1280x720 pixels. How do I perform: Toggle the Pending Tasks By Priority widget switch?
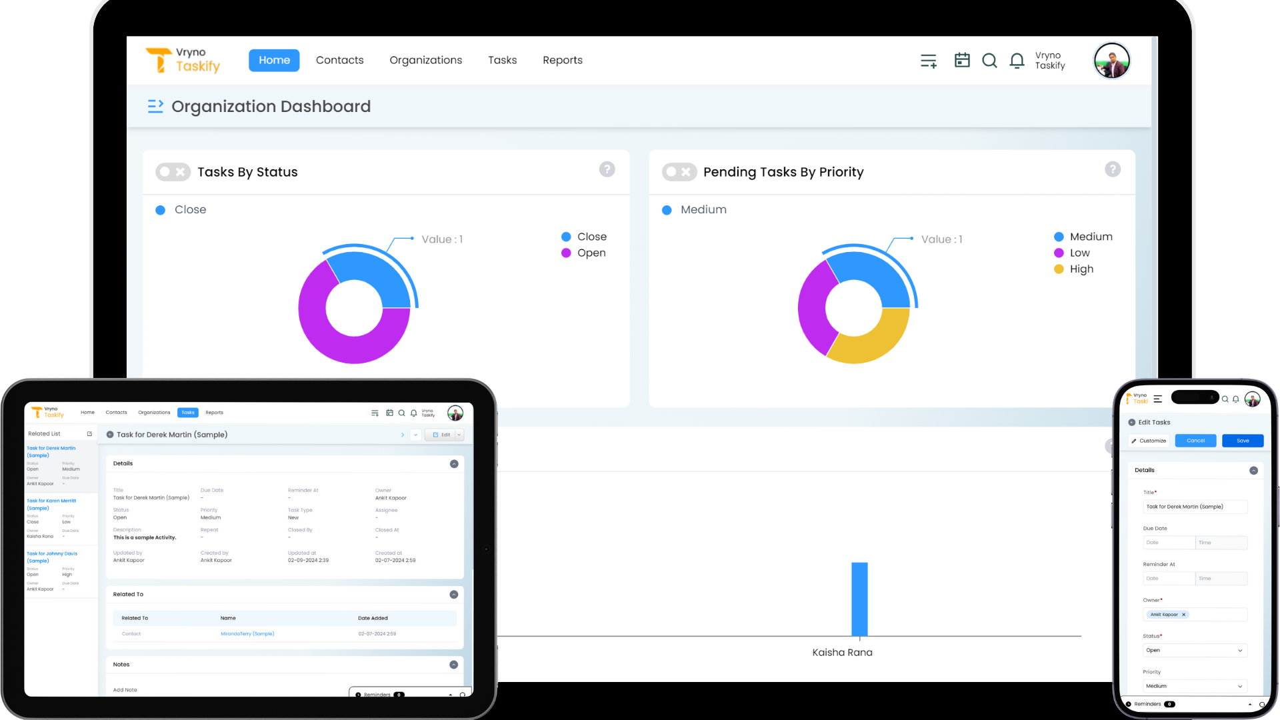click(679, 171)
